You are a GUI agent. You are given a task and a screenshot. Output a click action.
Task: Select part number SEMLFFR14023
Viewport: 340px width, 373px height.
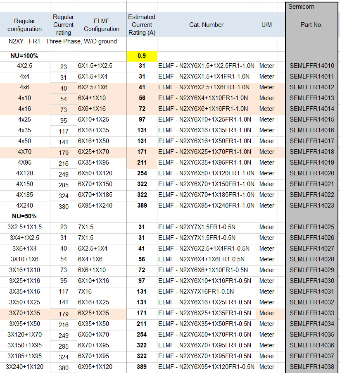312,206
